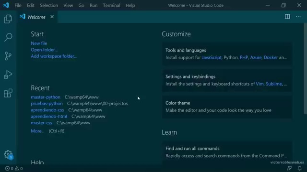This screenshot has width=307, height=172.
Task: Click Add workspace folder... link
Action: coord(54,56)
